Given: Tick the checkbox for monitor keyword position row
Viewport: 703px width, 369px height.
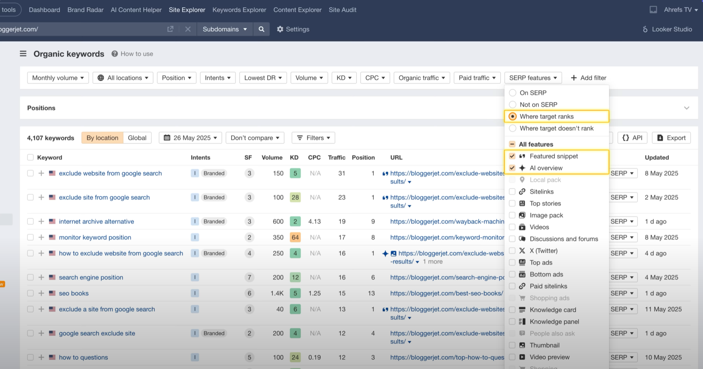Looking at the screenshot, I should [x=30, y=237].
